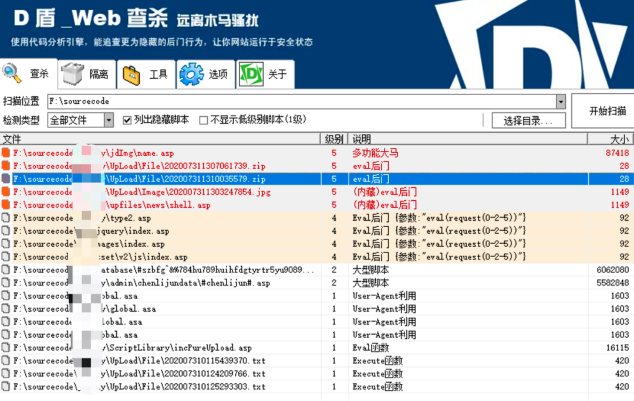
Task: Click the 选择目录... button
Action: (528, 120)
